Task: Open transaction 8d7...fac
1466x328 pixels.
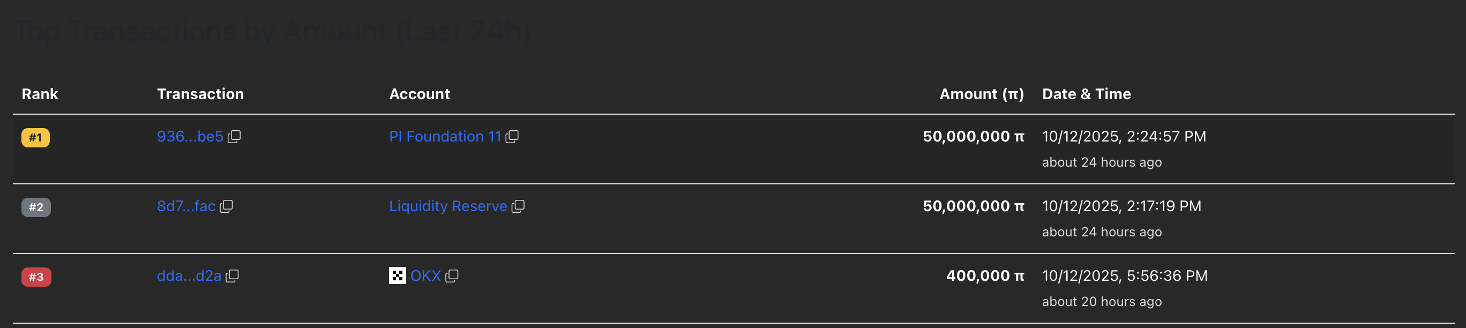Action: [186, 206]
